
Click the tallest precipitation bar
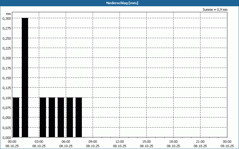click(25, 77)
